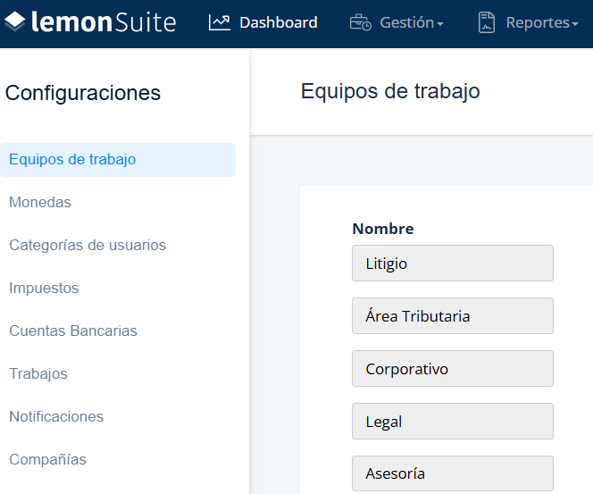
Task: Expand the Reportes dropdown arrow
Action: pos(575,24)
